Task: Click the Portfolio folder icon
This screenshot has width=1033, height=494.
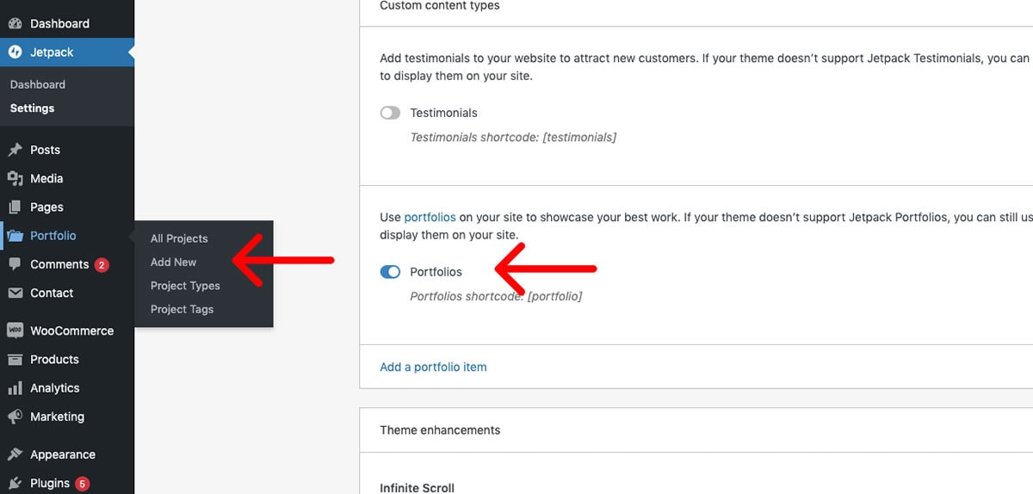Action: coord(15,236)
